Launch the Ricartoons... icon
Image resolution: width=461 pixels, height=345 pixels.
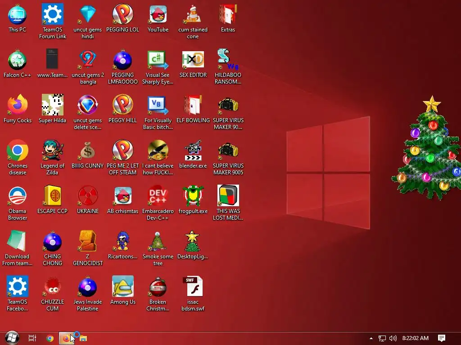(x=122, y=245)
